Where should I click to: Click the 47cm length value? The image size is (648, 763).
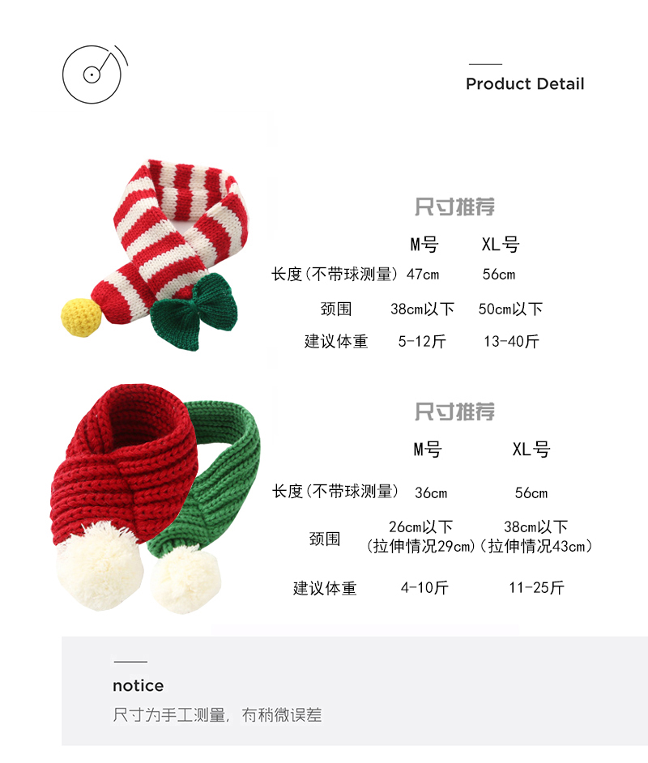pos(423,275)
